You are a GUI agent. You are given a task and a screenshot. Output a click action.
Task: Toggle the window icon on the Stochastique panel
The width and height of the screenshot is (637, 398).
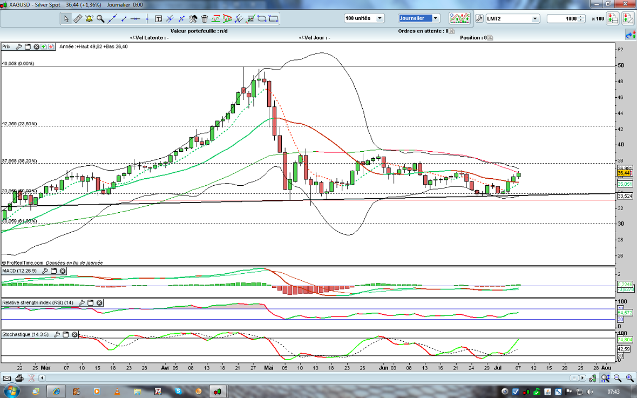[x=66, y=334]
